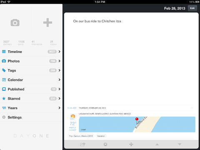Click the Feb 28, 2013 date header
Viewport: 200px width, 150px height.
pyautogui.click(x=175, y=8)
